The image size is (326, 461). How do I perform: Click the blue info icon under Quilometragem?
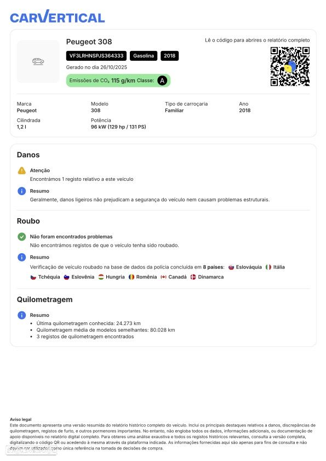pyautogui.click(x=22, y=315)
